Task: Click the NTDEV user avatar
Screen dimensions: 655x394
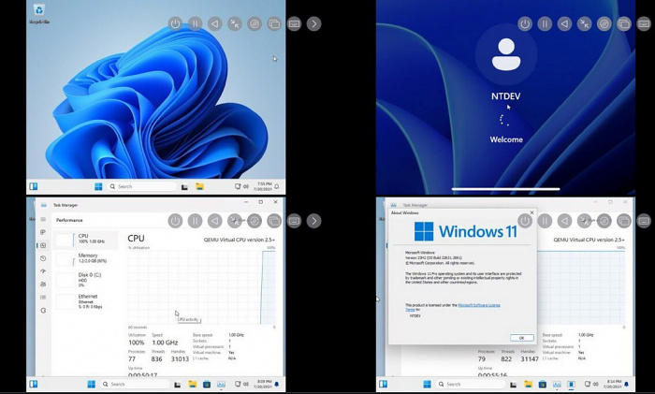Action: coord(506,54)
